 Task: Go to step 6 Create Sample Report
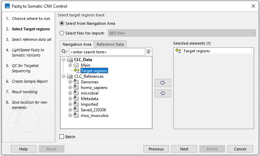tap(29, 81)
